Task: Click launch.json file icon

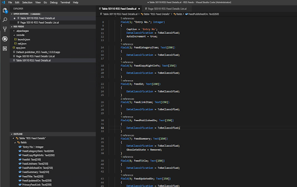Action: [15, 39]
